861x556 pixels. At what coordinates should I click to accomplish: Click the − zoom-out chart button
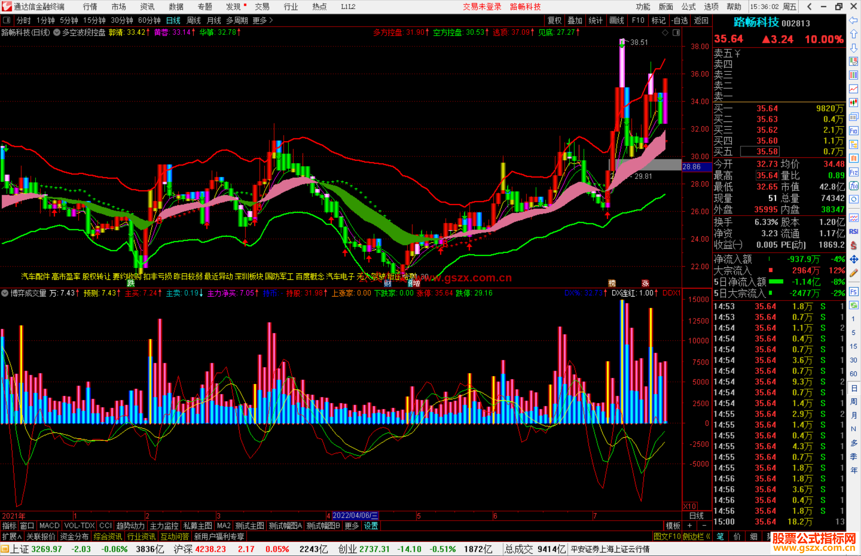[704, 526]
